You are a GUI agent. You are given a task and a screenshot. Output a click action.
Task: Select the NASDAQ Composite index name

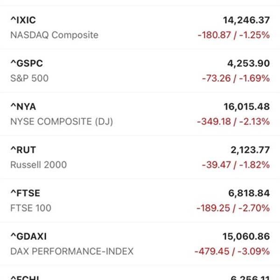(x=54, y=35)
